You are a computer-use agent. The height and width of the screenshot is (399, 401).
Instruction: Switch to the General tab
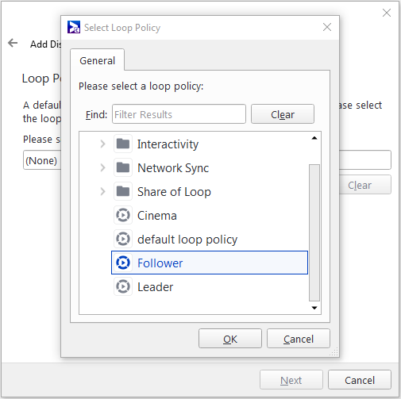point(98,60)
